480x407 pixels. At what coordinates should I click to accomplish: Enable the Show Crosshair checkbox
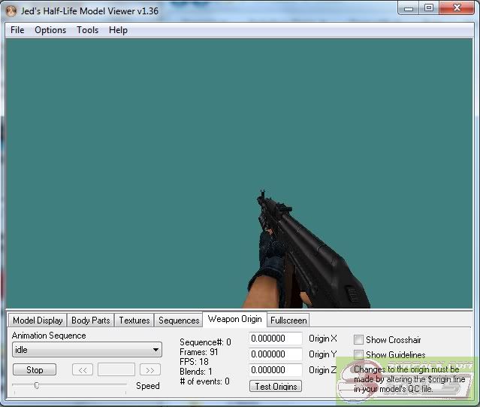[359, 340]
